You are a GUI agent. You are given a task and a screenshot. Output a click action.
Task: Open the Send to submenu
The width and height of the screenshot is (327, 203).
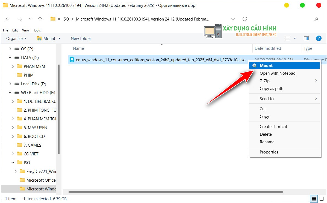(284, 98)
